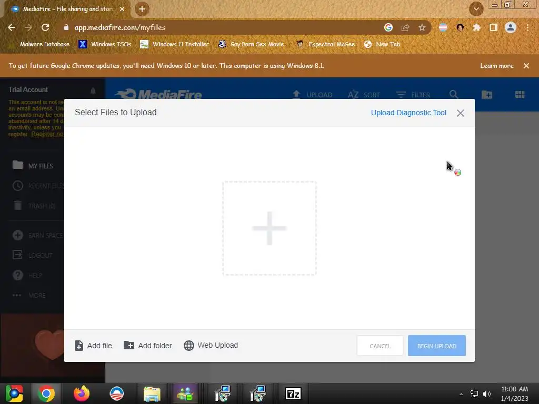Click the face avatar extension icon
This screenshot has width=539, height=404.
[460, 27]
